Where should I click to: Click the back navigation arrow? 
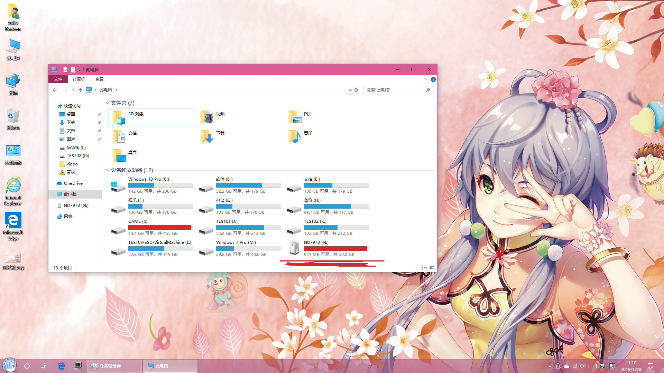(55, 90)
